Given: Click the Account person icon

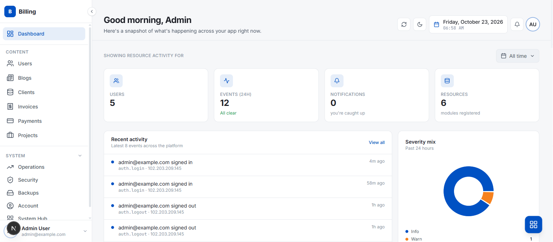Looking at the screenshot, I should [x=10, y=206].
